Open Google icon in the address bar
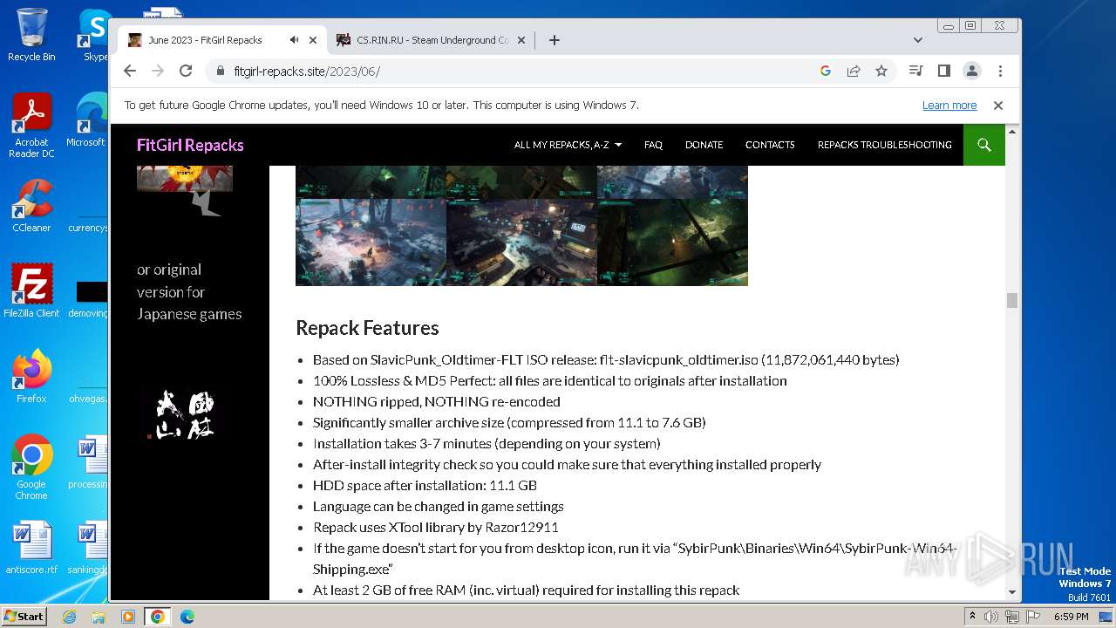Viewport: 1116px width, 628px height. 826,71
